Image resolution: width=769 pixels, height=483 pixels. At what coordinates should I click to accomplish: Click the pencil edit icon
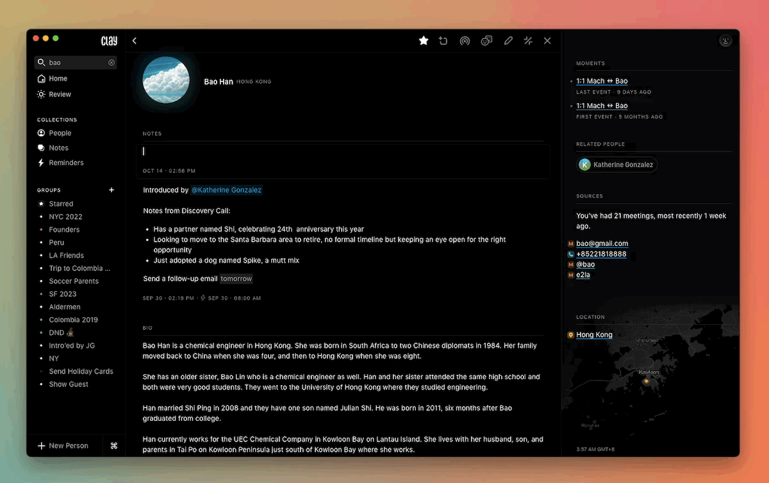[508, 41]
